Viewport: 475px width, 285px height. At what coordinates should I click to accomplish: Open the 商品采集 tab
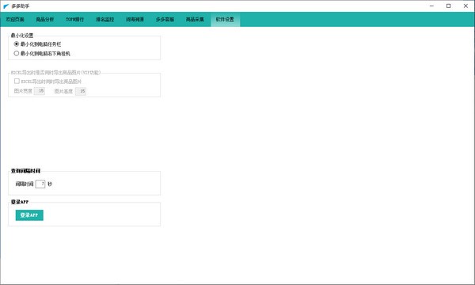click(195, 19)
